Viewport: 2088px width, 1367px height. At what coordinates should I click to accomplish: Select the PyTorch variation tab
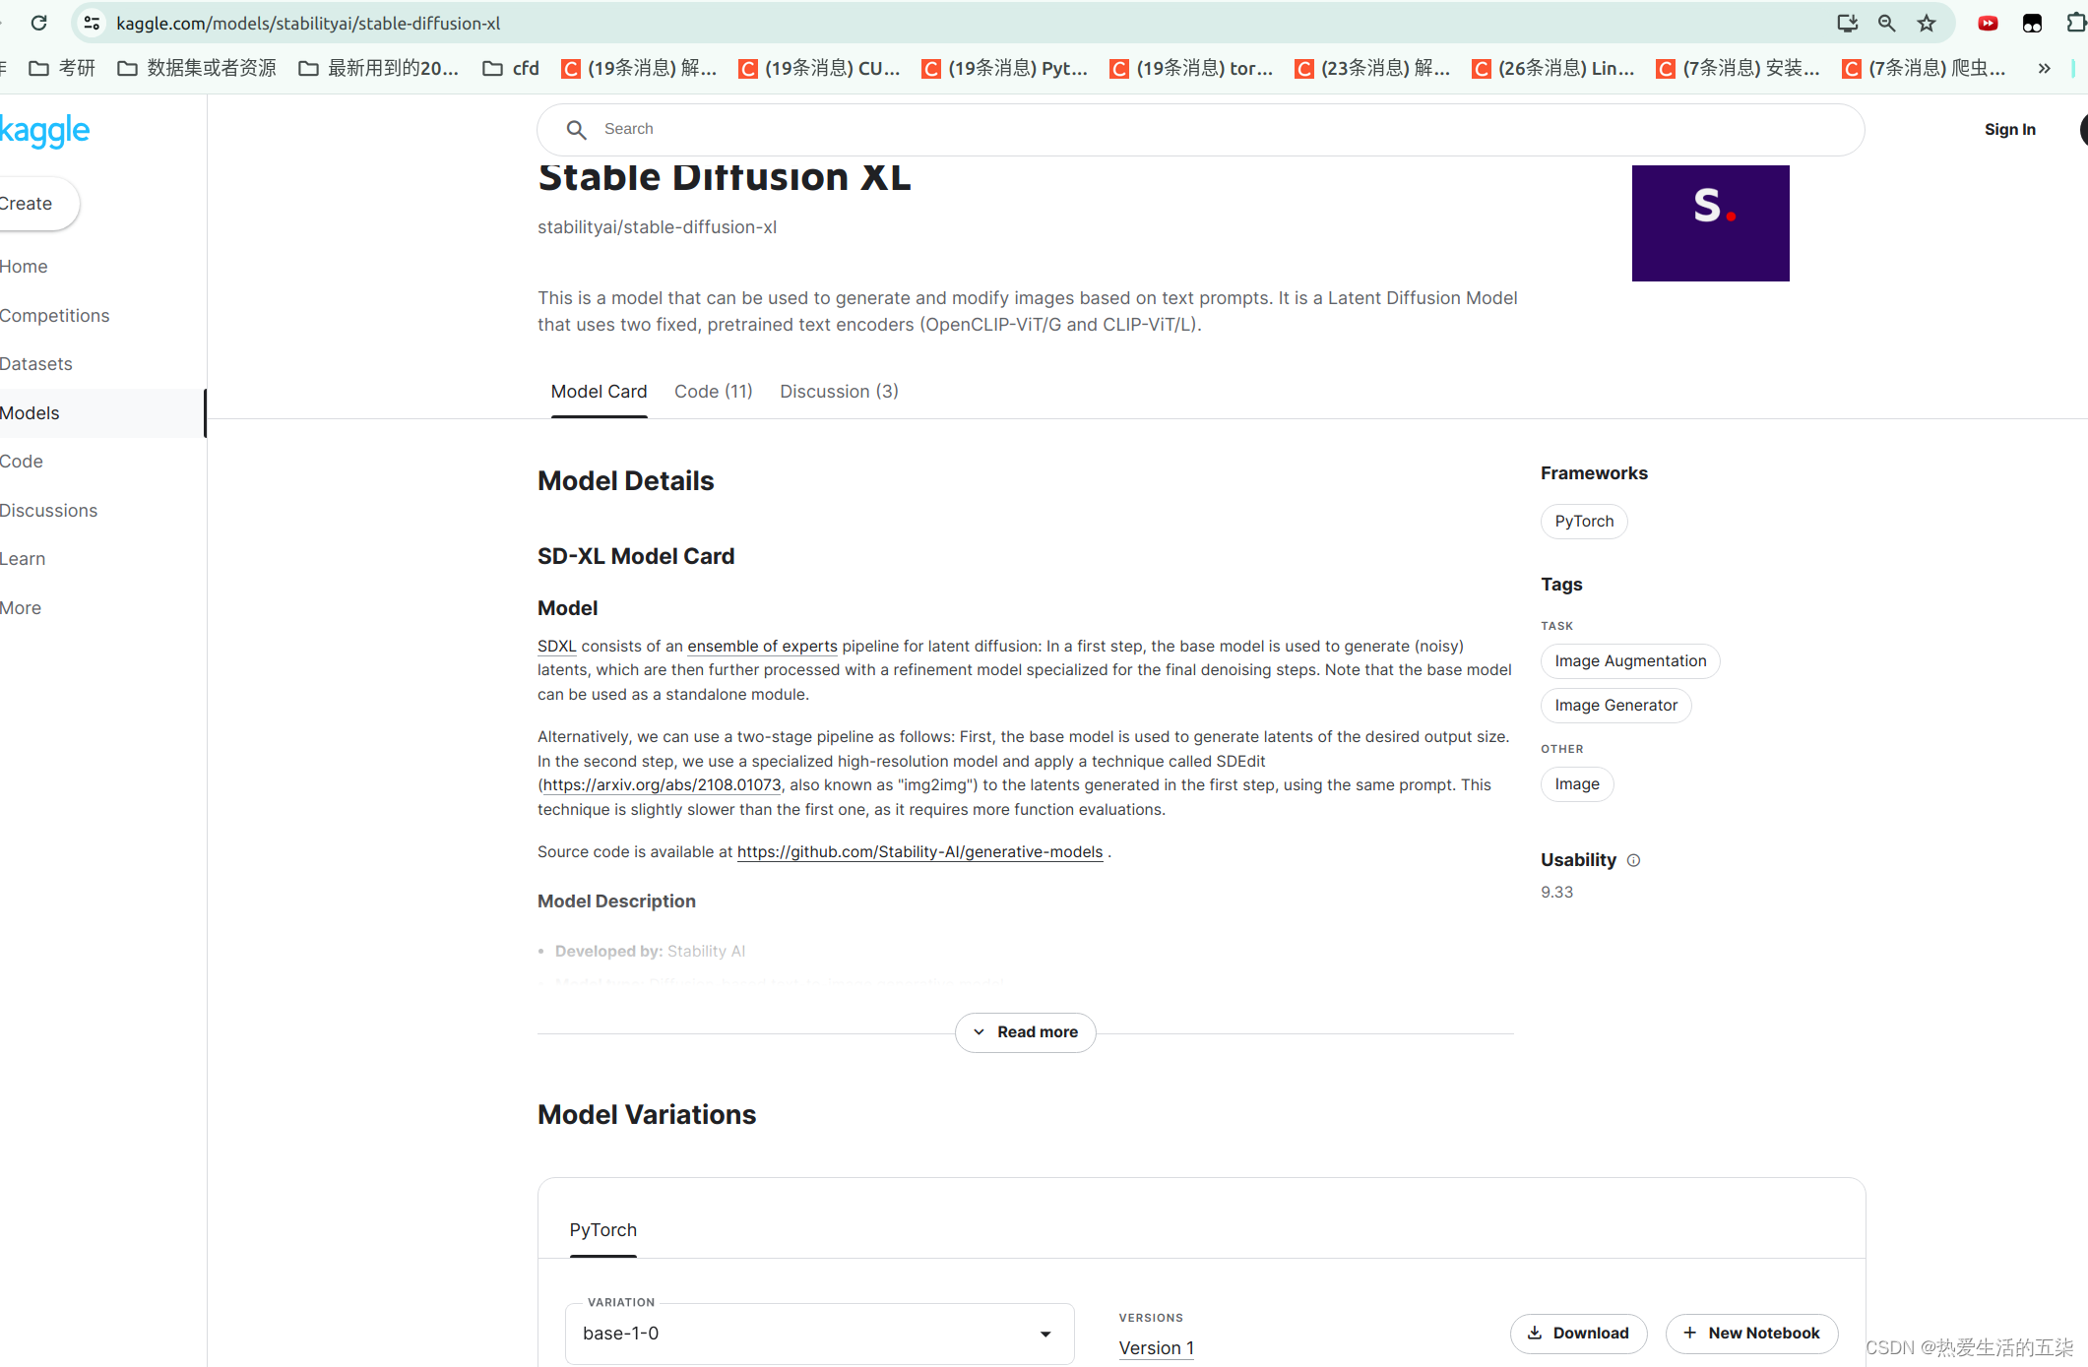602,1230
